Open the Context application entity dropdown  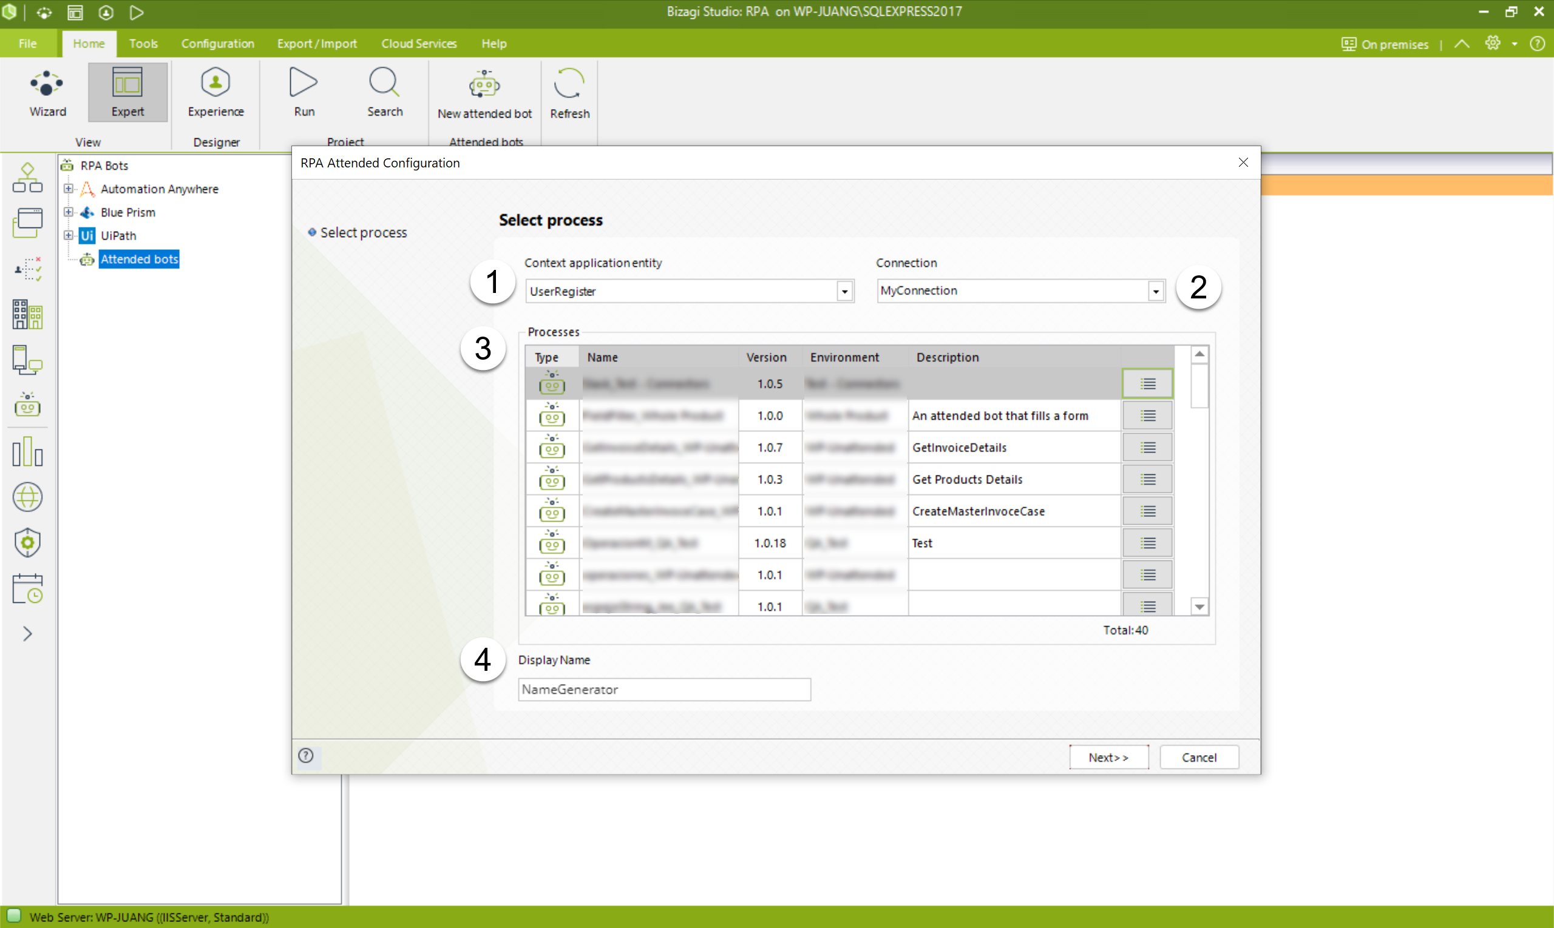point(844,291)
